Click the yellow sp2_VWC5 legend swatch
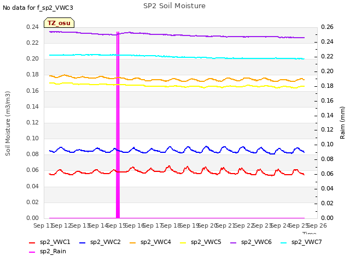The height and width of the screenshot is (262, 350). pyautogui.click(x=183, y=242)
